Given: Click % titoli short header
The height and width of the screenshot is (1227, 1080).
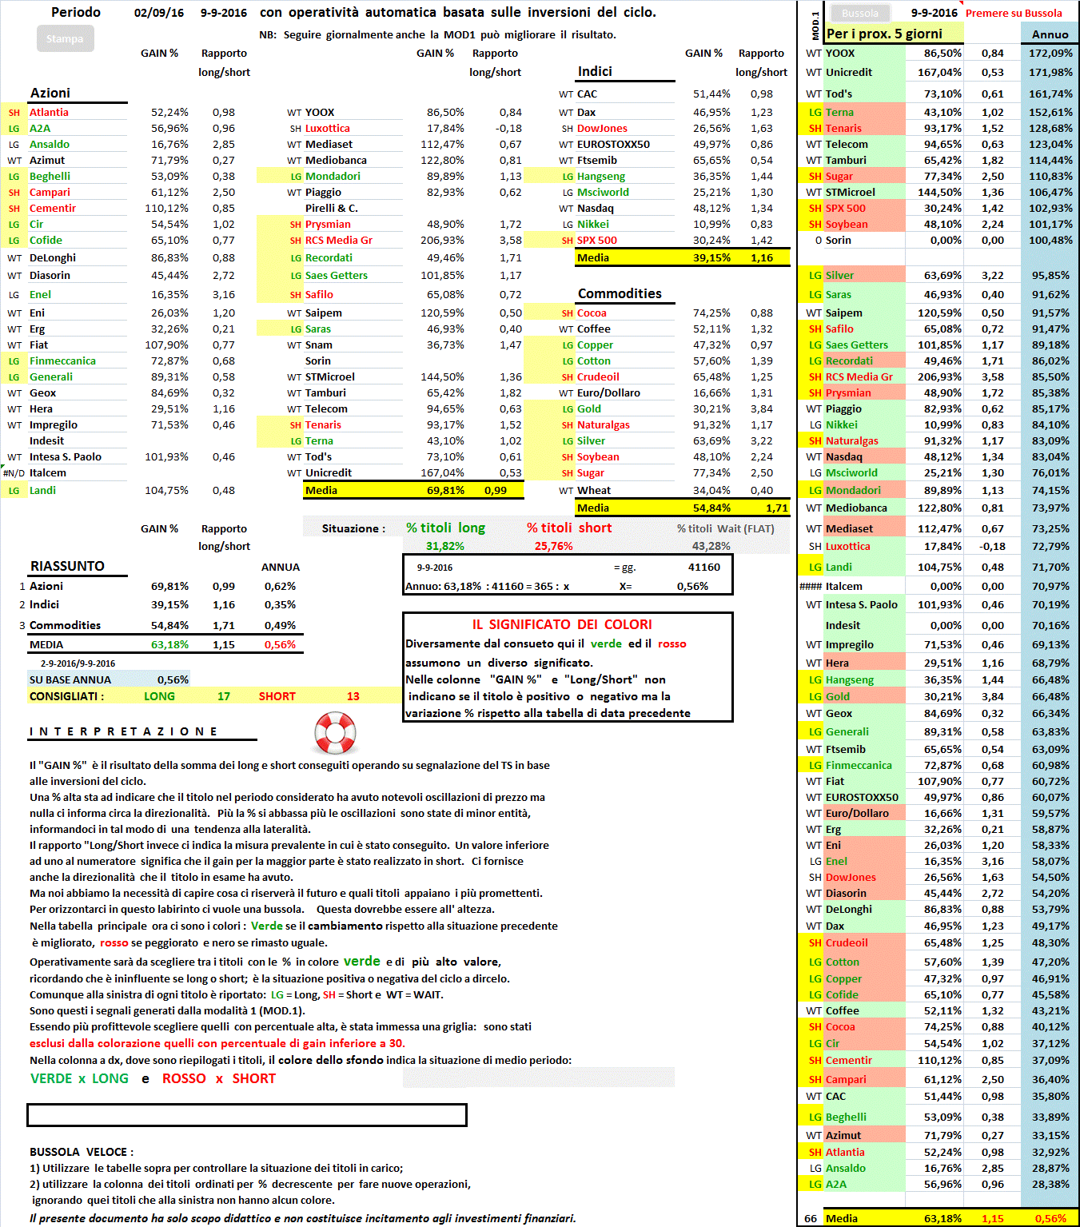Looking at the screenshot, I should tap(569, 528).
